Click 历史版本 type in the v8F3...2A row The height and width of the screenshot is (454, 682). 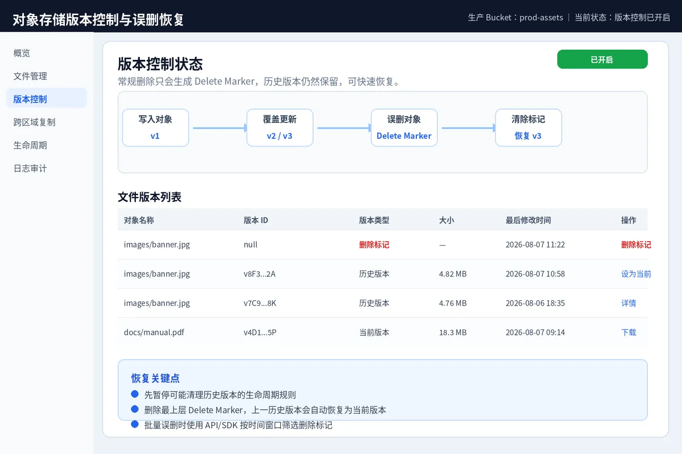coord(374,274)
